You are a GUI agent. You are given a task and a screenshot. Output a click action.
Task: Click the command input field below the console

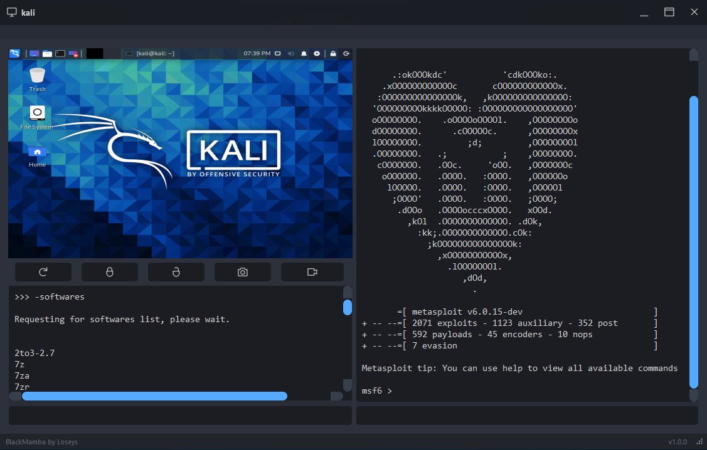coord(179,415)
